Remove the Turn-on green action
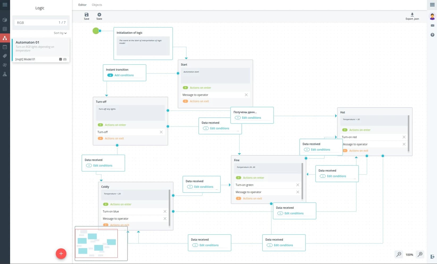This screenshot has height=264, width=437. [298, 185]
